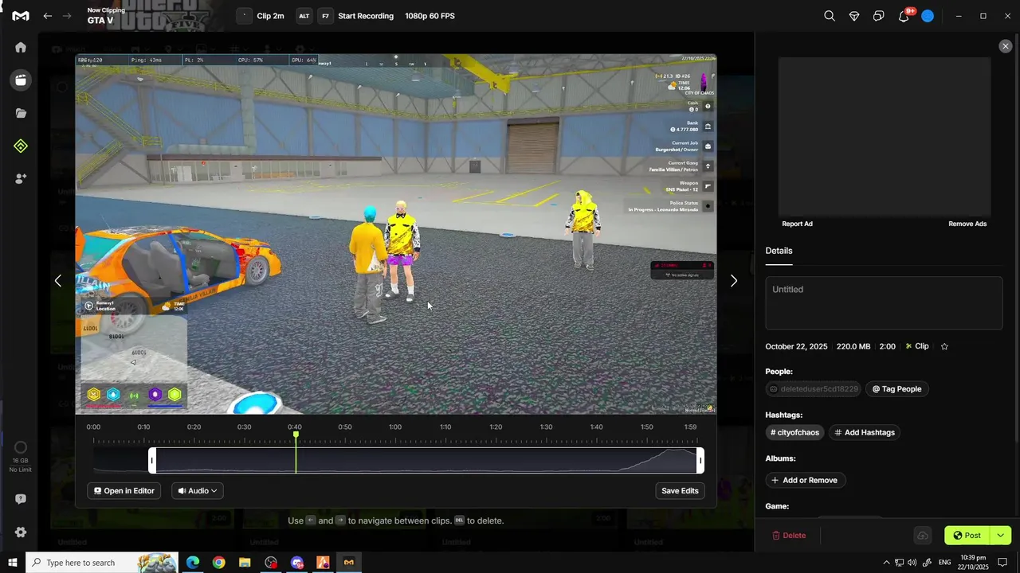
Task: Click the deleteduser5cd18229 person tag
Action: (814, 389)
